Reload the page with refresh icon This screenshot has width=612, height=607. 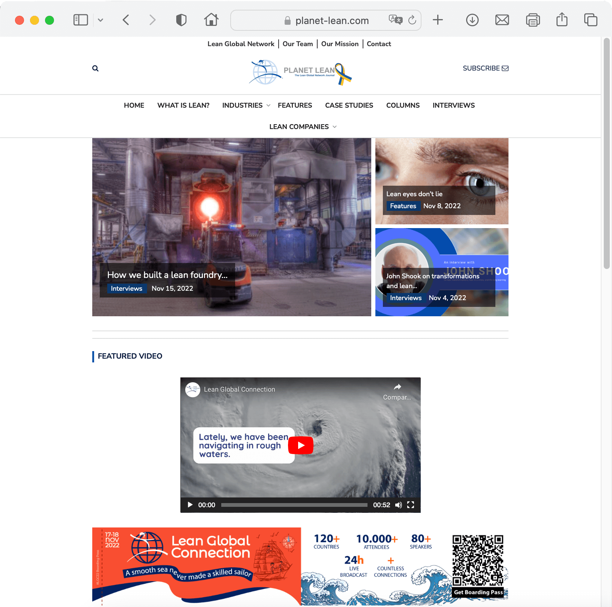[412, 20]
